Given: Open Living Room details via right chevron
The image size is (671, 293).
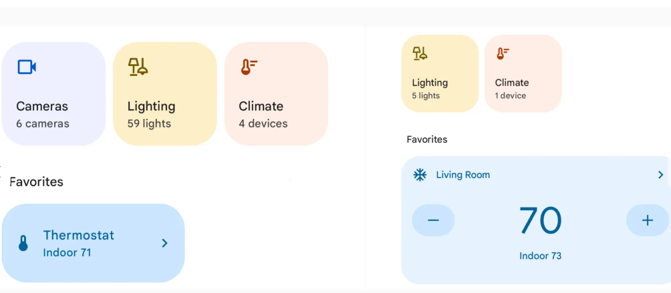Looking at the screenshot, I should click(x=660, y=175).
